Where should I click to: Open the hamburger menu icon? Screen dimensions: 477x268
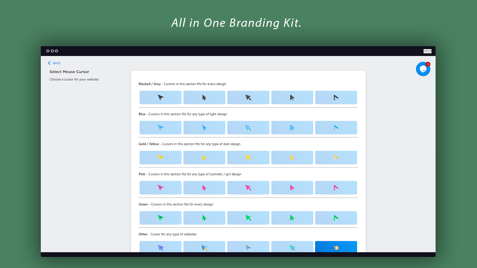point(427,51)
